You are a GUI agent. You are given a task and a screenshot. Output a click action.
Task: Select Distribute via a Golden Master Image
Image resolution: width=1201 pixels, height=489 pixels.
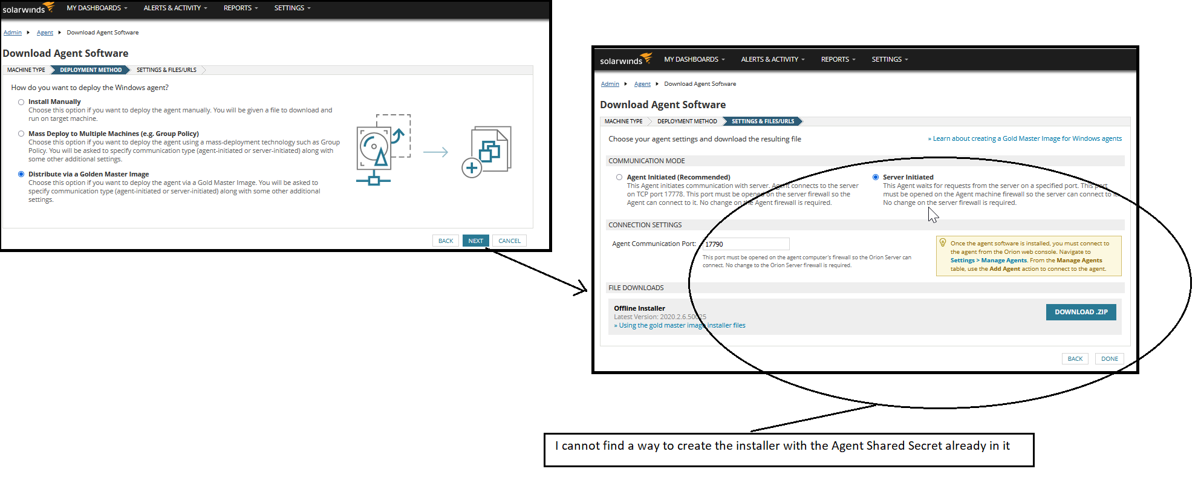click(x=21, y=174)
